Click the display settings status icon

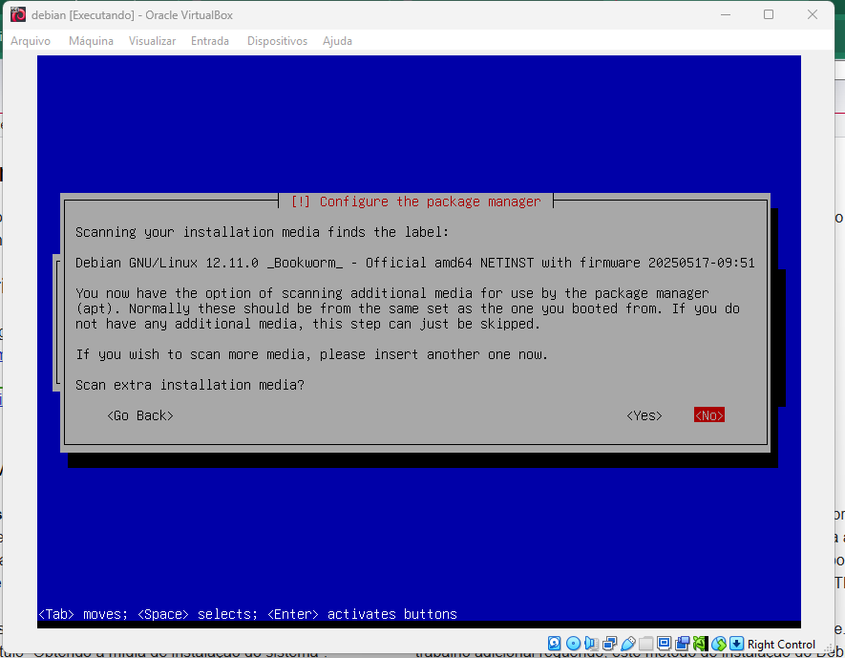coord(664,644)
